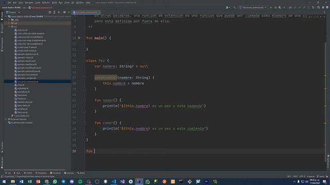The width and height of the screenshot is (330, 185).
Task: Open Spotify from the taskbar
Action: click(x=80, y=181)
